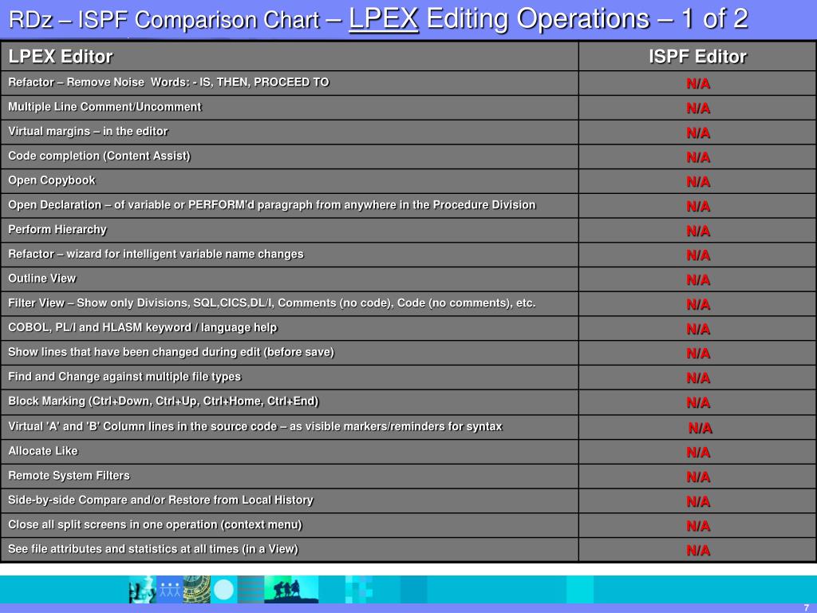Click N/A cell for Find and Change row
Image resolution: width=817 pixels, height=613 pixels.
coord(697,378)
